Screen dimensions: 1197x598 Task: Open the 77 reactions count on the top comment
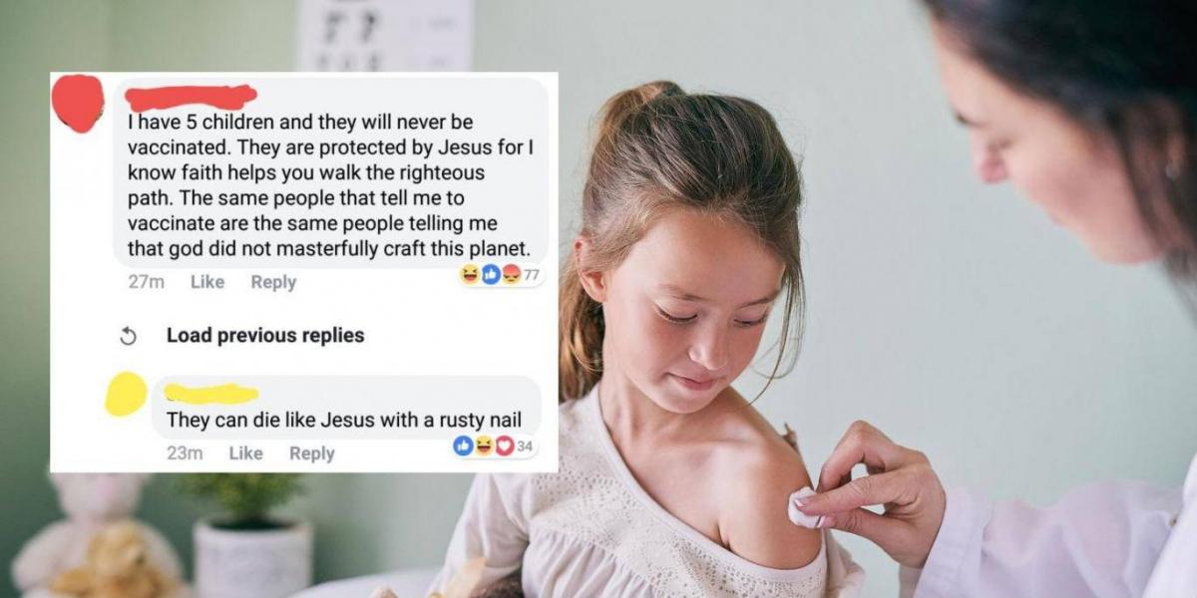click(x=532, y=275)
